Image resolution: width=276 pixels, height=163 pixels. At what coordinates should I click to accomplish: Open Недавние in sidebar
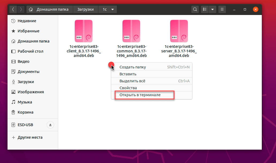(27, 21)
